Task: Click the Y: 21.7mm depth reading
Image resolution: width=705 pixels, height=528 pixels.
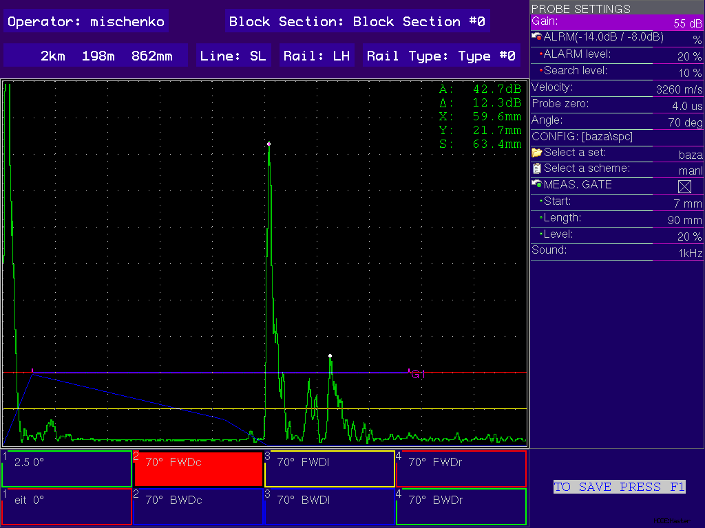Action: pos(480,130)
